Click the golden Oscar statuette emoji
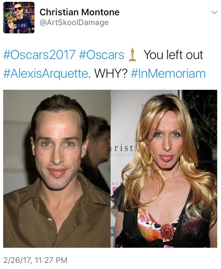 132,55
